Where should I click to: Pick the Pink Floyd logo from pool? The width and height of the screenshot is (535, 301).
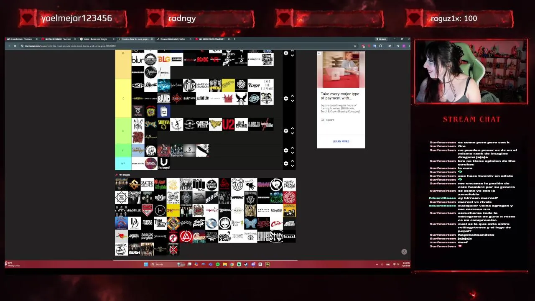pyautogui.click(x=225, y=236)
